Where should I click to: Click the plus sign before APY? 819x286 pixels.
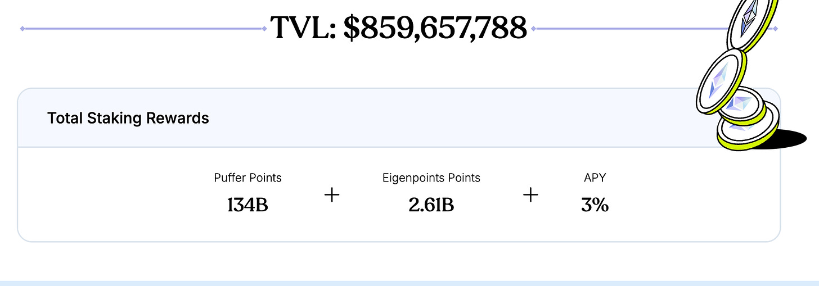(530, 196)
